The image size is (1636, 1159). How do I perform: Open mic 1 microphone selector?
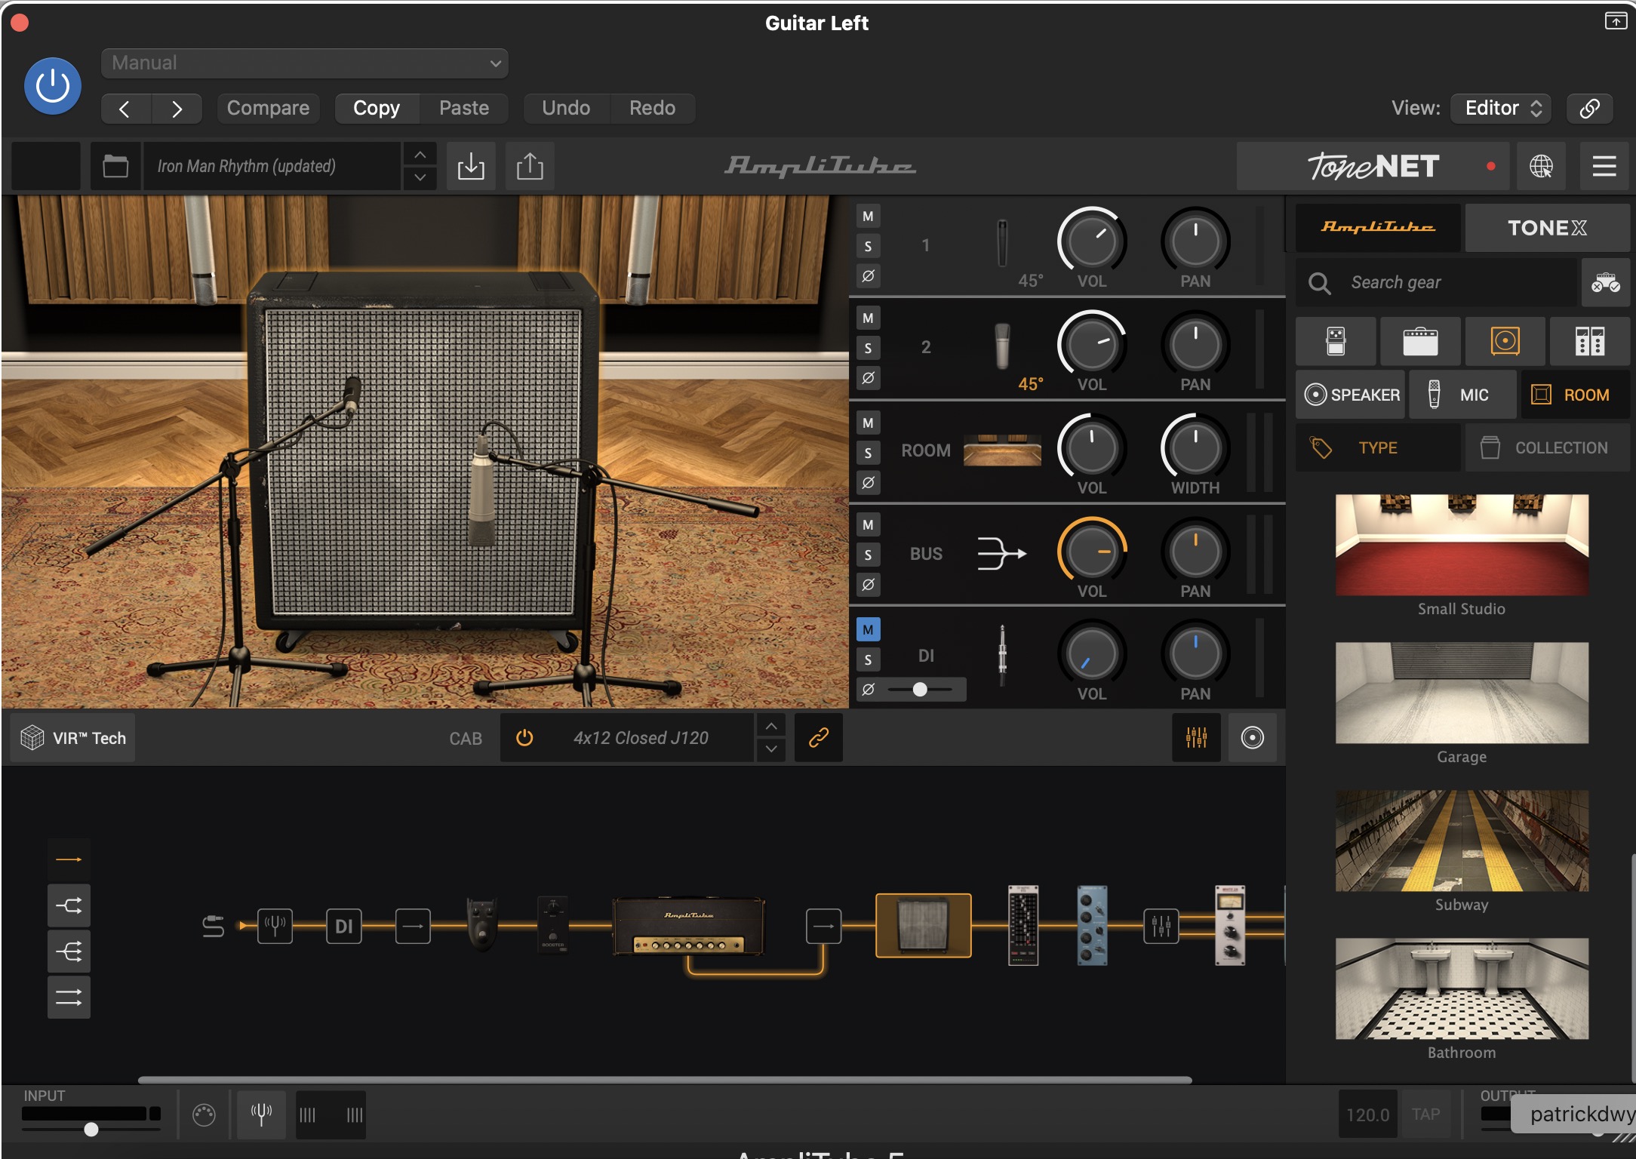1002,243
